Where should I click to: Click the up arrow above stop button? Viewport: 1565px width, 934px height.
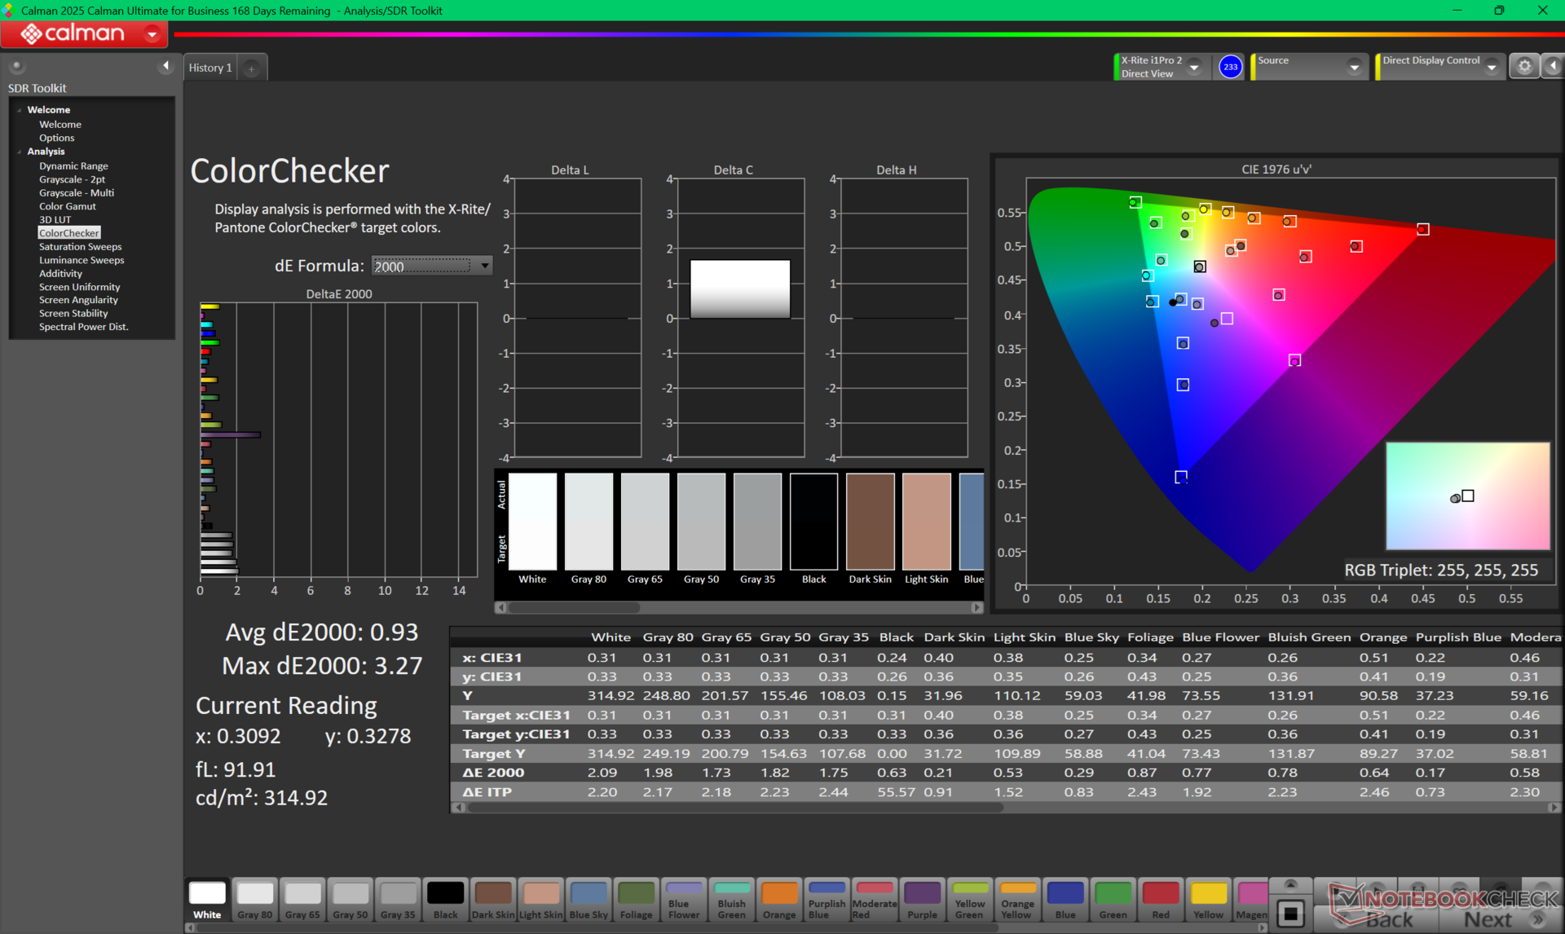[x=1290, y=885]
